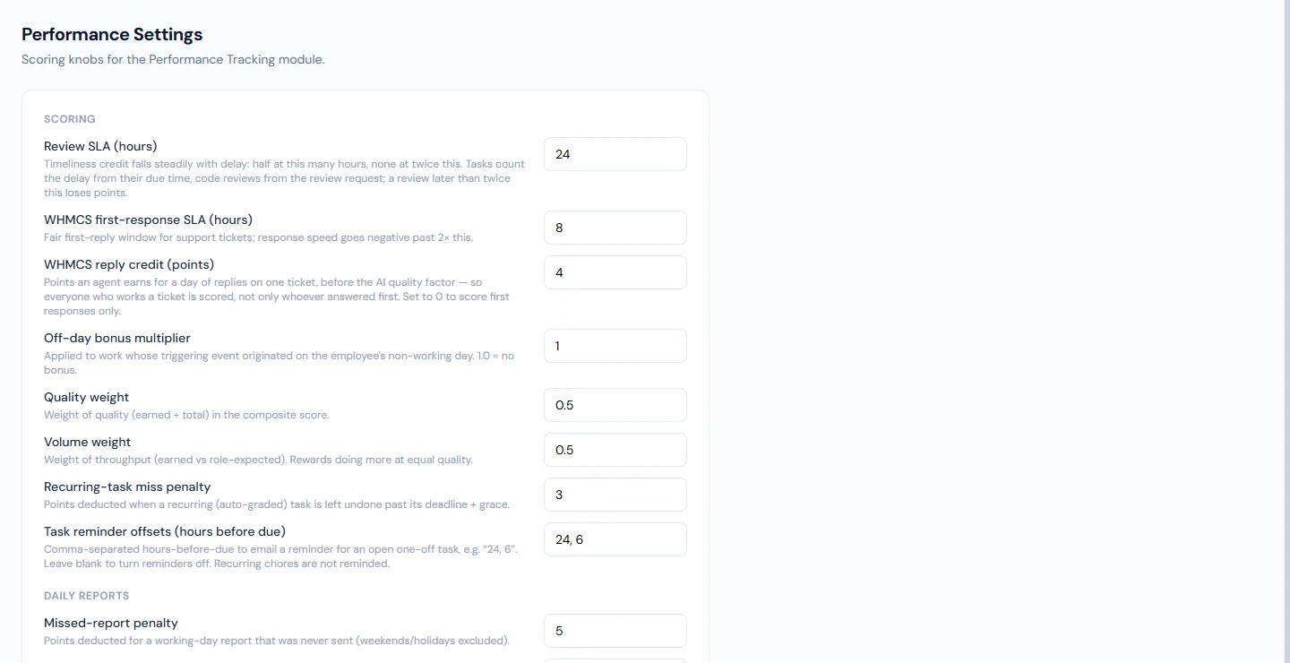Click the Quality weight input field

click(615, 405)
